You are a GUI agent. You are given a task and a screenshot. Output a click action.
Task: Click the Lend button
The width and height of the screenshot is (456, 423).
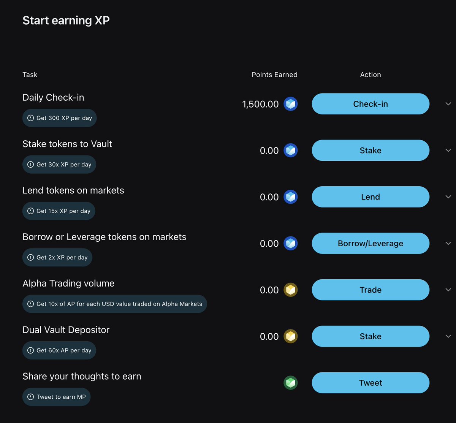point(370,197)
